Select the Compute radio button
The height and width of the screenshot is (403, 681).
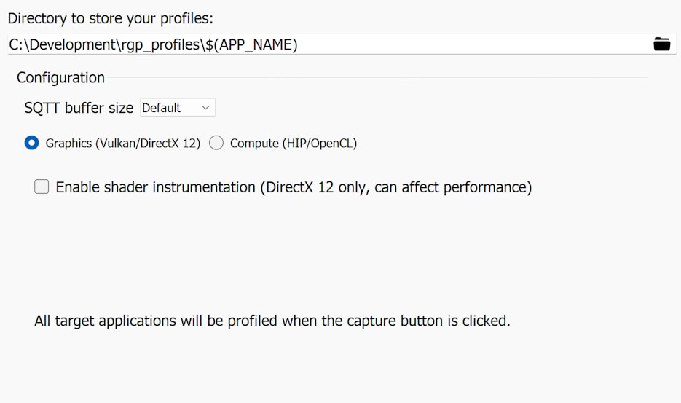point(216,144)
